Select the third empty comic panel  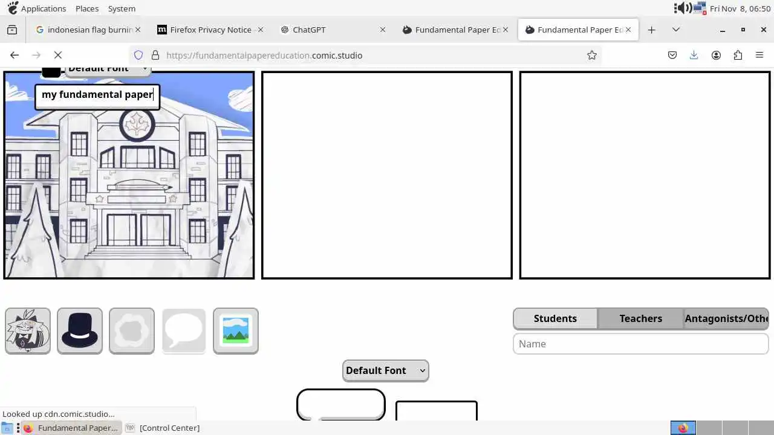645,175
